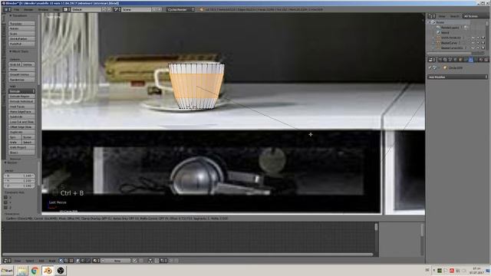Open the active Modifiers properties tab icon

(470, 60)
